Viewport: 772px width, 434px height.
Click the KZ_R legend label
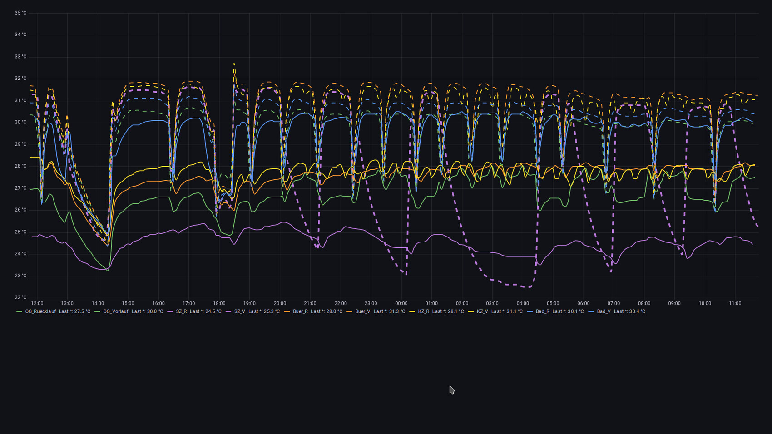423,311
